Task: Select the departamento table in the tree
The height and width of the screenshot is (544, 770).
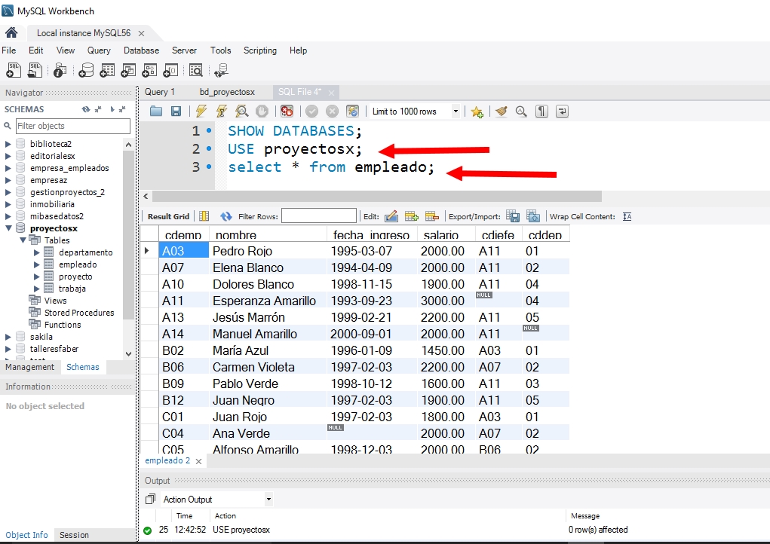Action: (85, 252)
